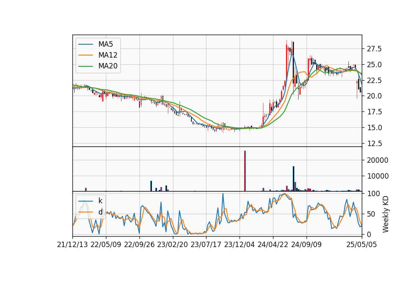The image size is (402, 288).
Task: Click the 22/09/26 date tick
Action: (x=139, y=245)
